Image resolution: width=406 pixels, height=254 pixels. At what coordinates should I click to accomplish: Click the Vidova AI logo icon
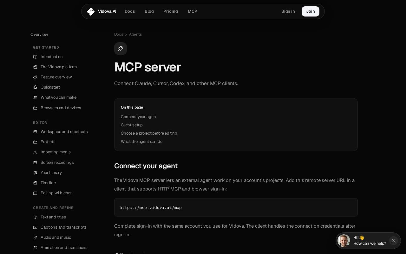91,11
